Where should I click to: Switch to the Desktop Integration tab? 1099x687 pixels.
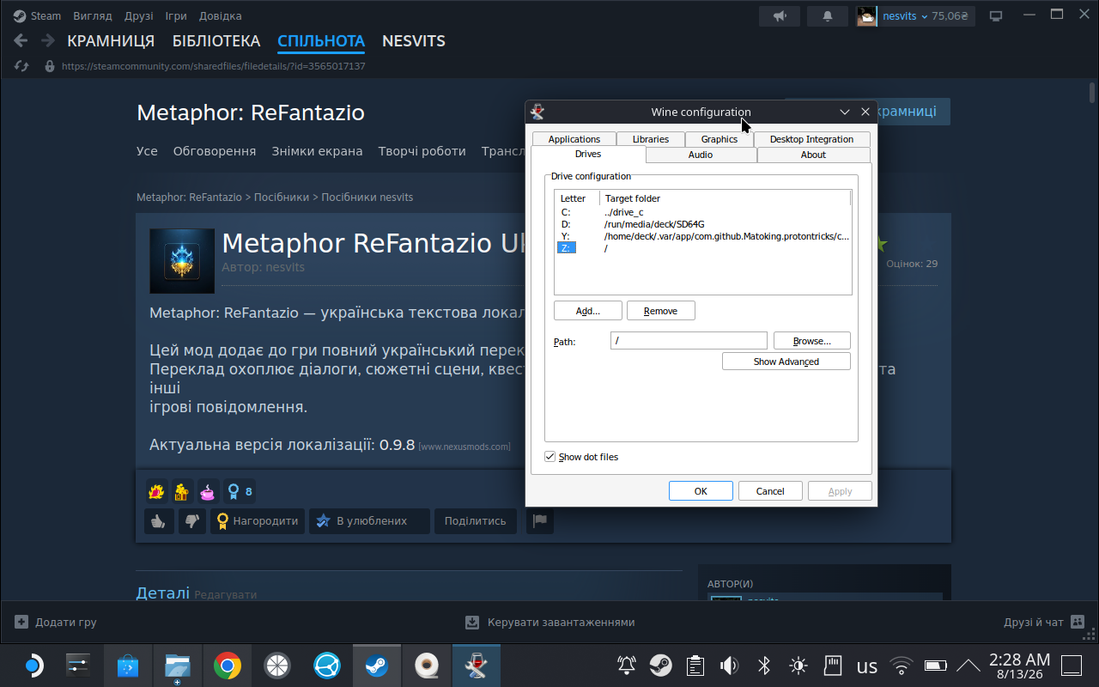tap(812, 139)
